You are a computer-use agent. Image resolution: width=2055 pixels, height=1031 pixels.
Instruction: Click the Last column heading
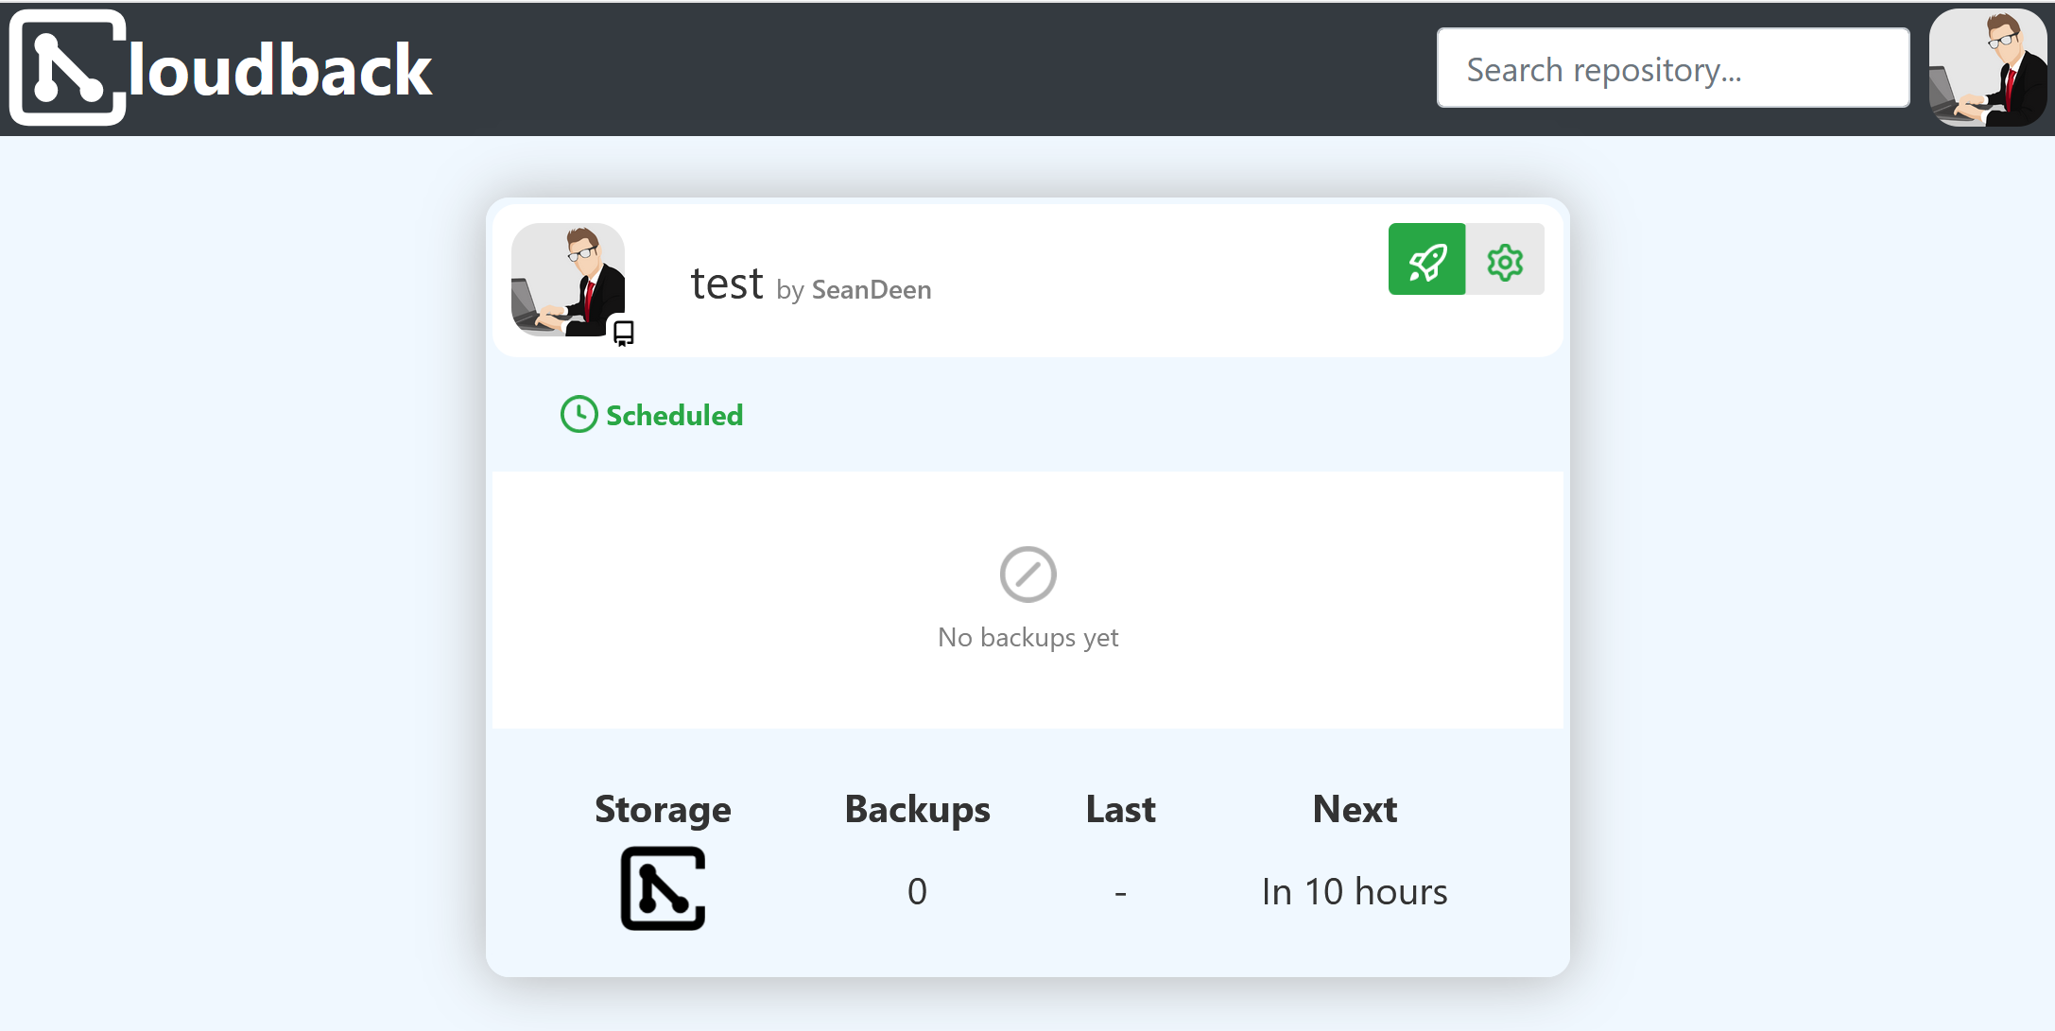(1120, 809)
